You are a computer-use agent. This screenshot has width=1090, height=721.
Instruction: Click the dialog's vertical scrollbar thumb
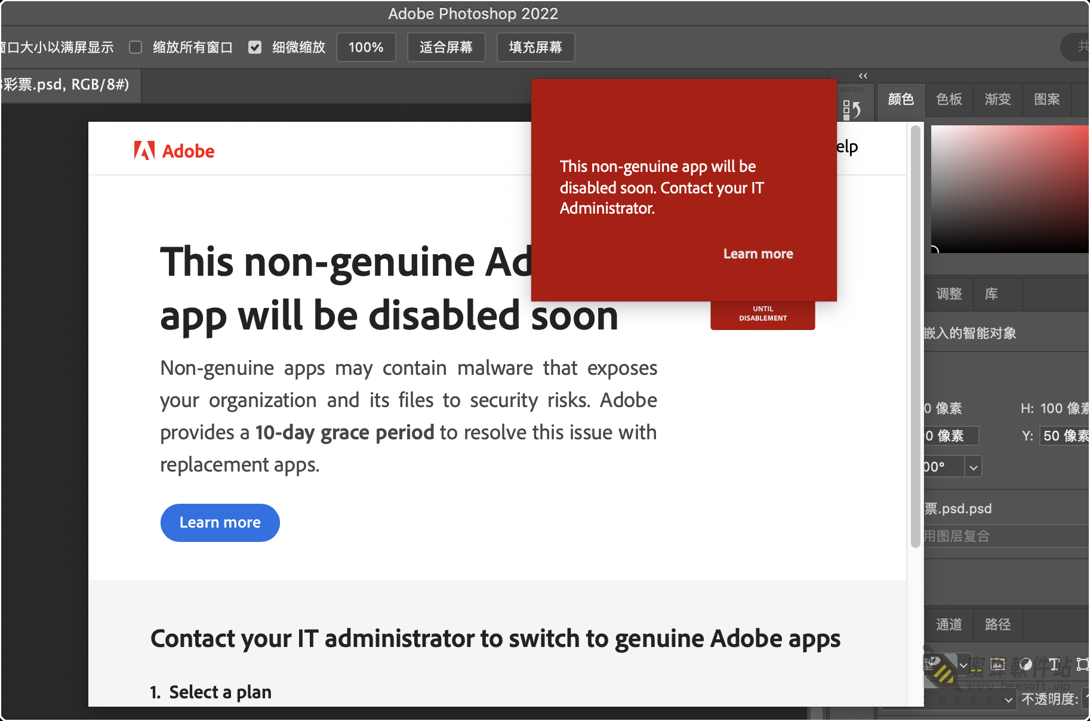(x=916, y=336)
